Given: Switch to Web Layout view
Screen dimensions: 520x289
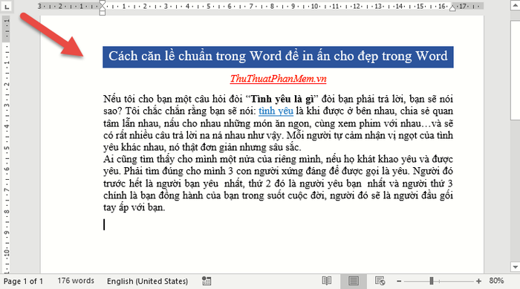Looking at the screenshot, I should (380, 281).
